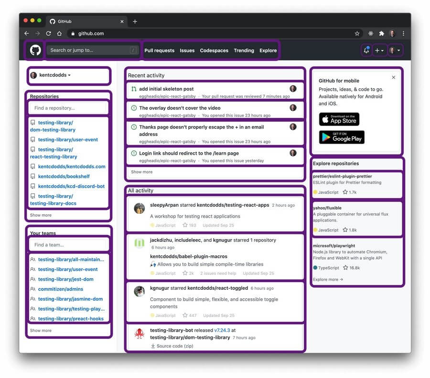
Task: Open kentcdodds/bookshelf repository
Action: tap(64, 177)
